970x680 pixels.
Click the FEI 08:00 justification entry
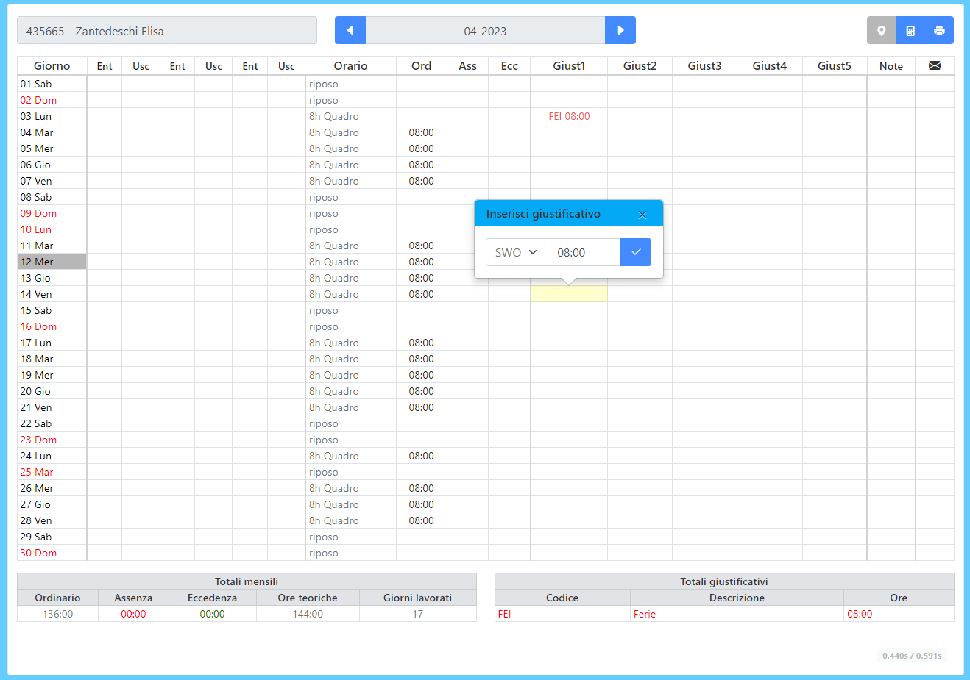click(x=569, y=116)
